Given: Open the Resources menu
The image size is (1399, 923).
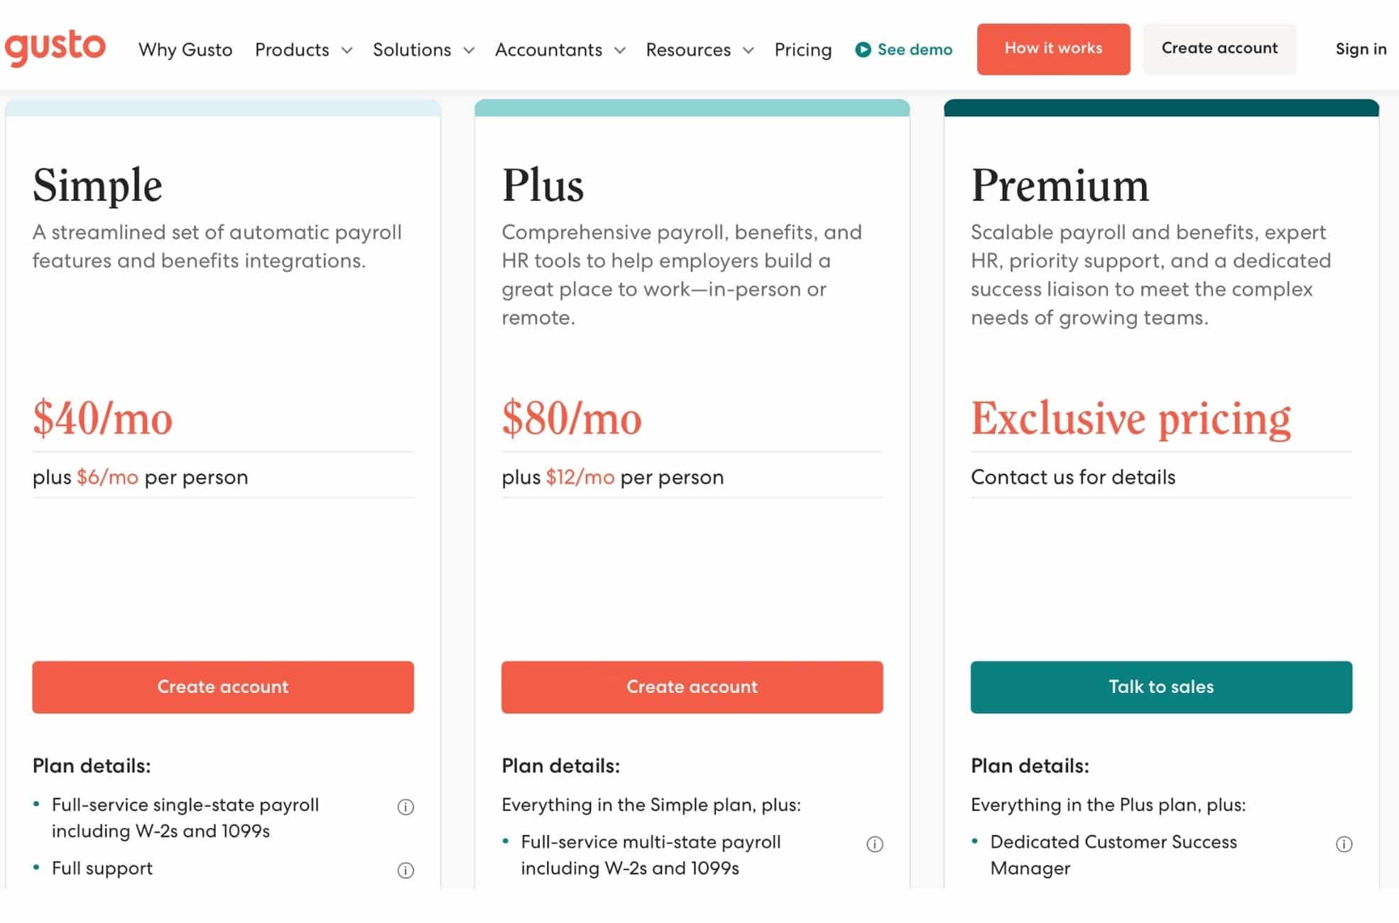Looking at the screenshot, I should [x=699, y=50].
